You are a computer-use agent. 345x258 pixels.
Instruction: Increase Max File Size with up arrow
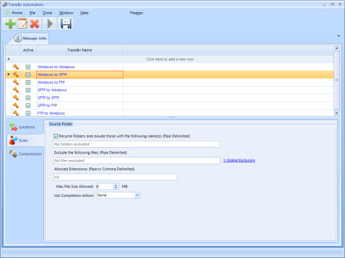click(116, 185)
